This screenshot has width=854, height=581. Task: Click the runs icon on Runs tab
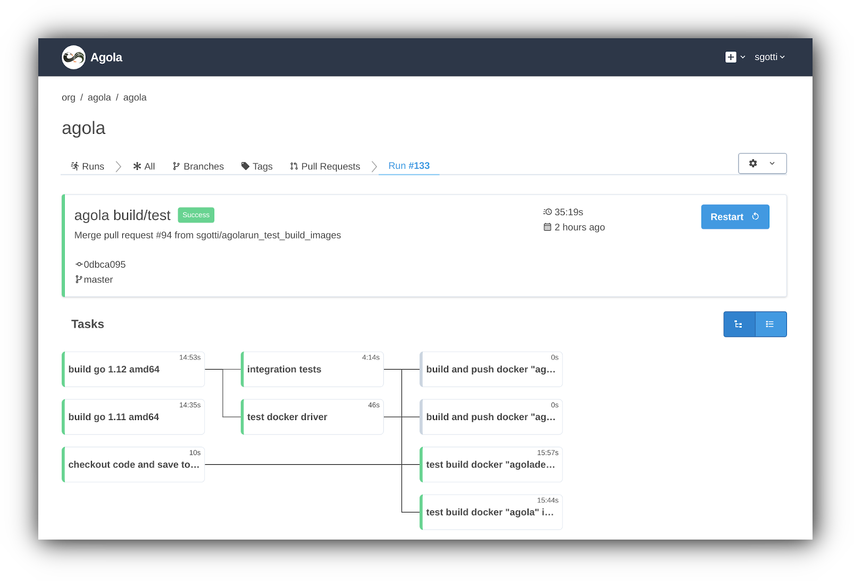click(x=75, y=166)
